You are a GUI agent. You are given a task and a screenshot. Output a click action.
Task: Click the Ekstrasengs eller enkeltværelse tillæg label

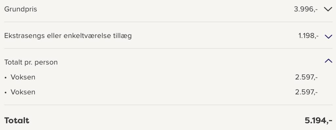(68, 36)
